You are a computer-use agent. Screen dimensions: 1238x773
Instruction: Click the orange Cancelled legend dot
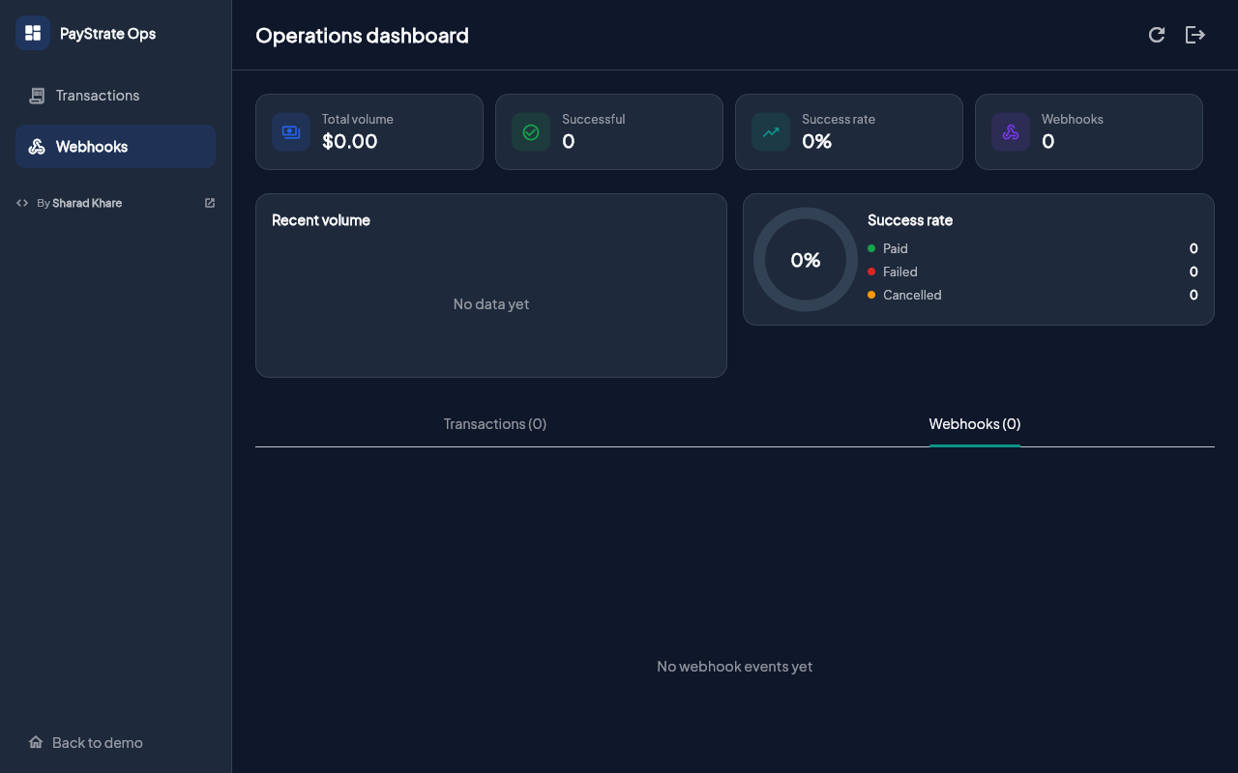[x=871, y=295]
